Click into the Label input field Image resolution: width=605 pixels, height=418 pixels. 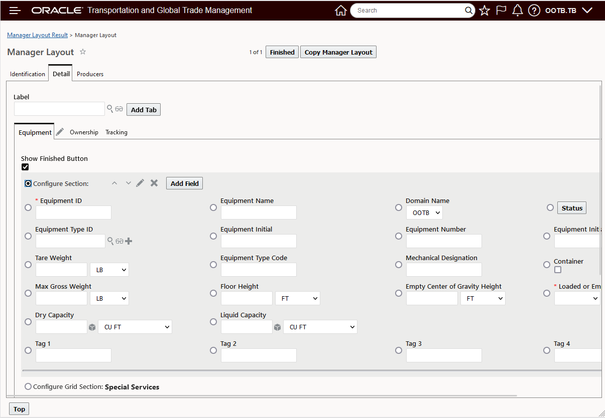[x=59, y=109]
